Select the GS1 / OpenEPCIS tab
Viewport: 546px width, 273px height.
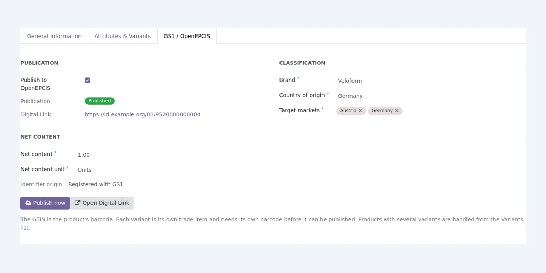coord(187,36)
